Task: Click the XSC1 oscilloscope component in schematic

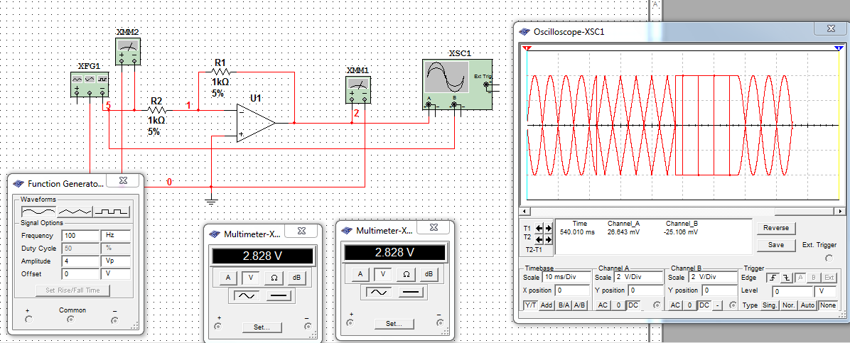Action: (457, 84)
